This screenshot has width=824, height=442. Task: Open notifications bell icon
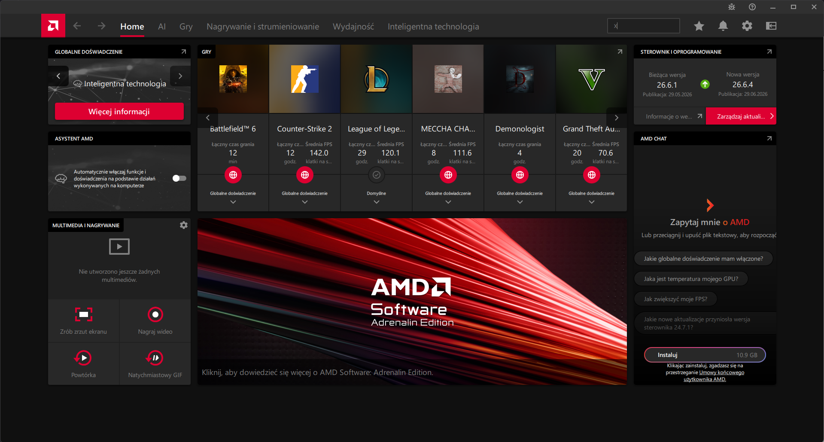[723, 26]
